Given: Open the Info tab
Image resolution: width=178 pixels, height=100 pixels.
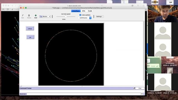Looking at the screenshot, I should (83, 11).
